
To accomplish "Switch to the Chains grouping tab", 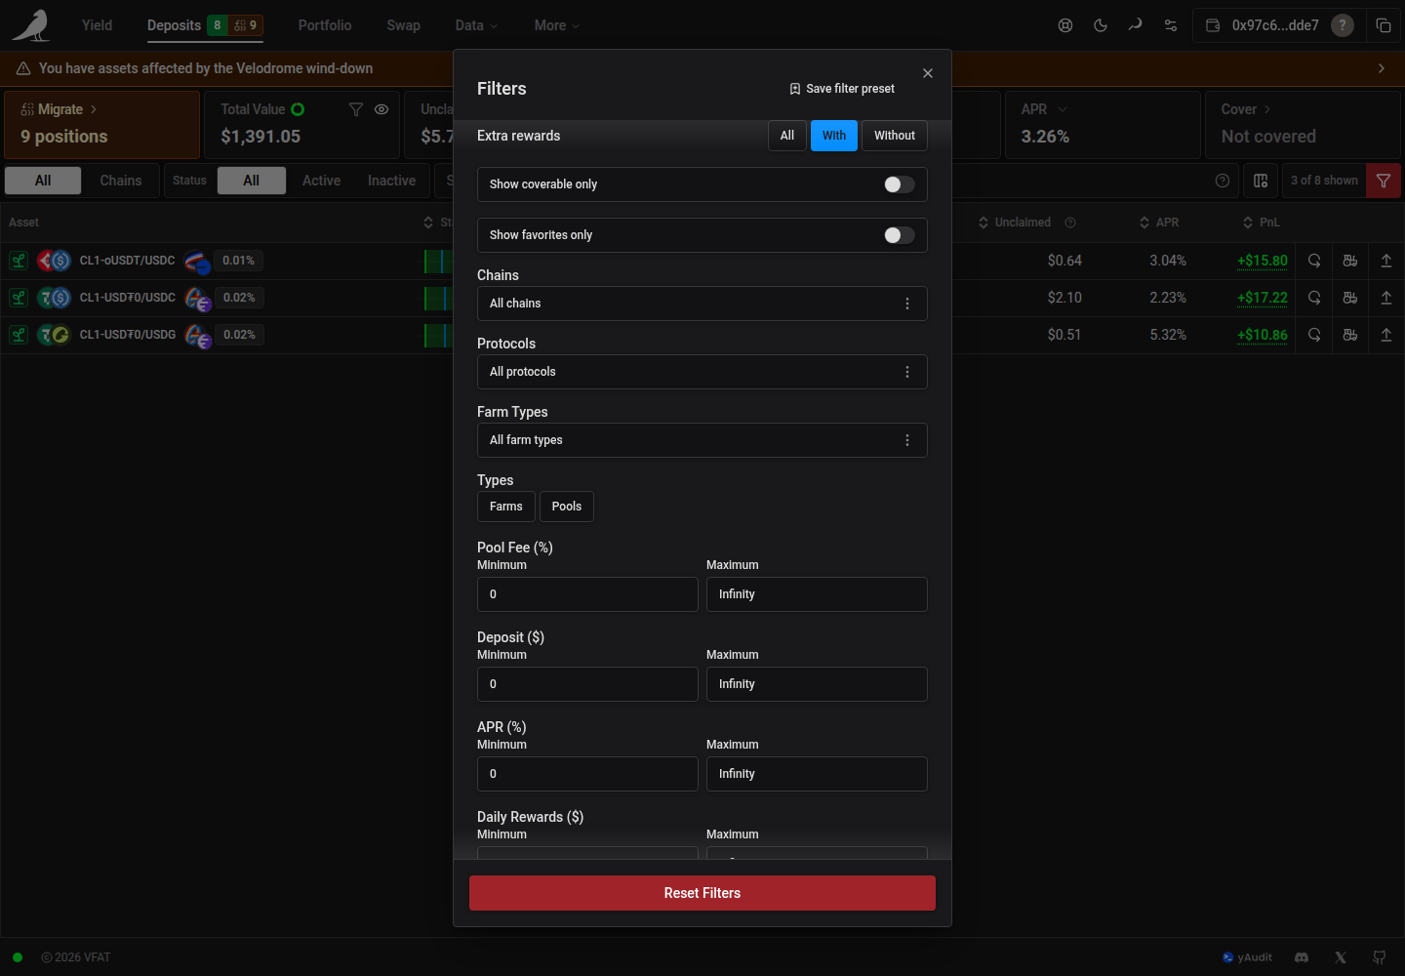I will 121,181.
